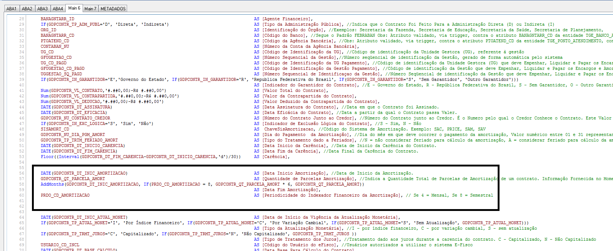Click DATE(GDPCONTR_DT_INICIO_CARENCIA) expression
The height and width of the screenshot is (251, 613).
[83, 146]
